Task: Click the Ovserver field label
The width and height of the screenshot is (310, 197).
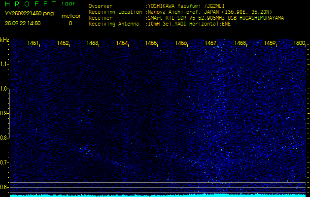Action: [101, 6]
